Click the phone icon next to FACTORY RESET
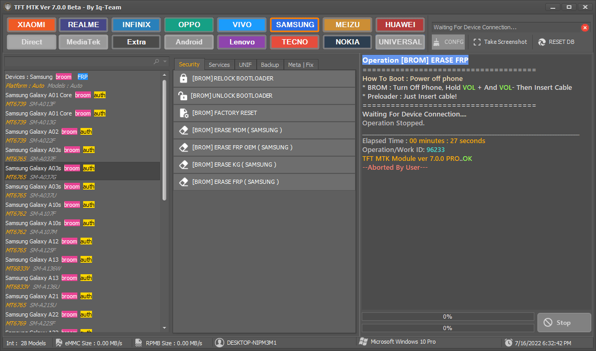Screen dimensions: 596x351 click(183, 113)
